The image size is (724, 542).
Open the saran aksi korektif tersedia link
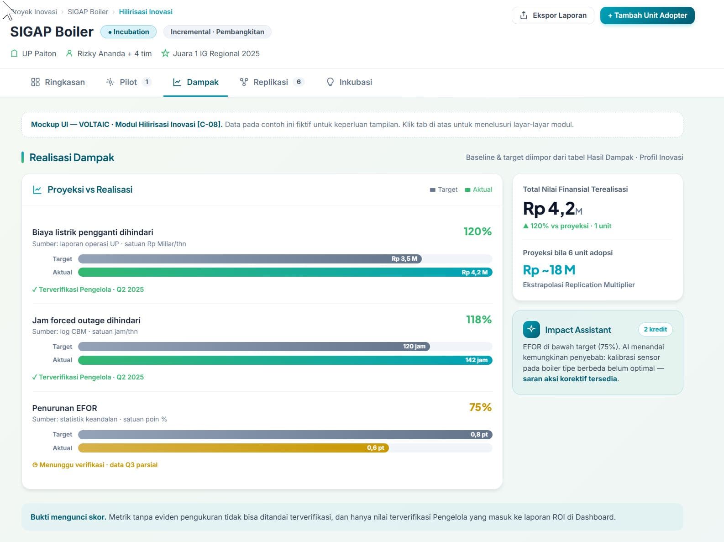pos(570,379)
